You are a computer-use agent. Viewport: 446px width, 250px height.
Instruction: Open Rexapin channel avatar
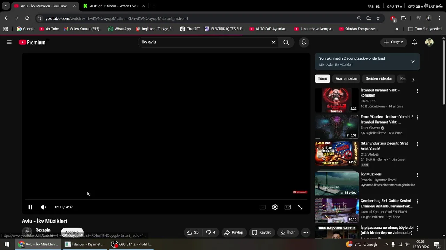click(x=27, y=232)
